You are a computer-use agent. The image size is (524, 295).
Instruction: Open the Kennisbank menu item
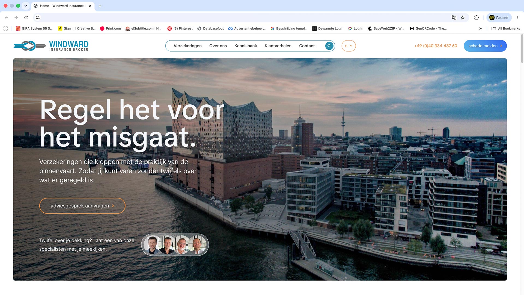[x=246, y=46]
